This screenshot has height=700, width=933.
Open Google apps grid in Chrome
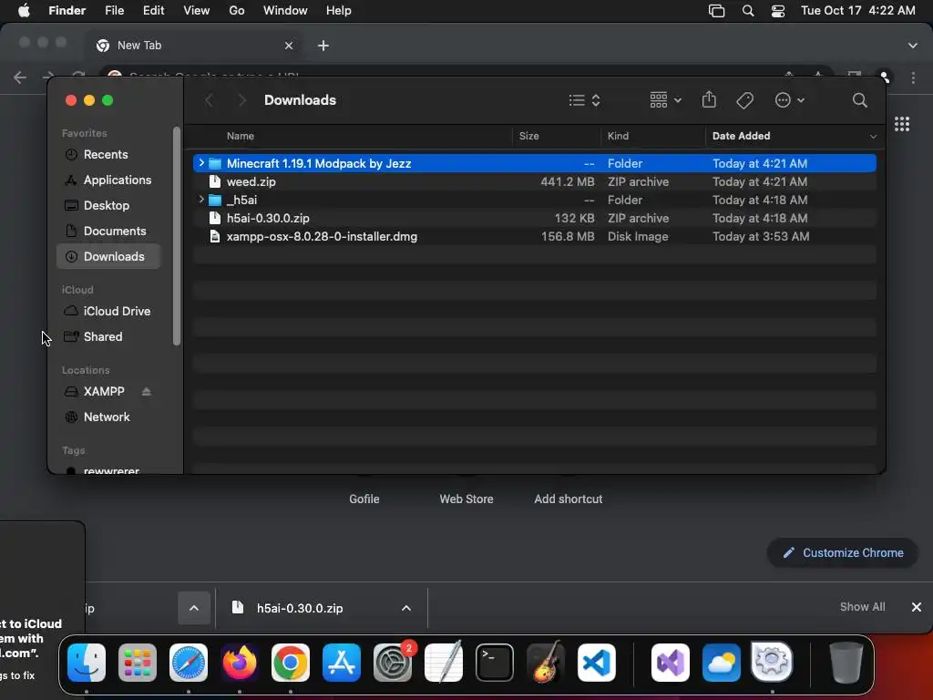(901, 124)
